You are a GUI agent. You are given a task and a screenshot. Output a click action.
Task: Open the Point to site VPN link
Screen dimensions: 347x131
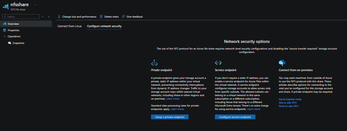pos(288,106)
